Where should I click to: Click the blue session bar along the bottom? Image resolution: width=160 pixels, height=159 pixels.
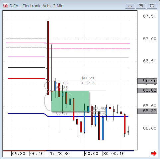coord(90,151)
